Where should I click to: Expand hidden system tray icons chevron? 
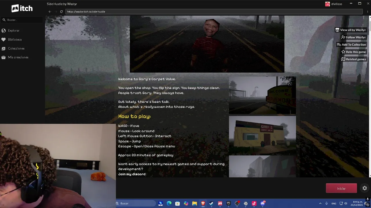(320, 203)
